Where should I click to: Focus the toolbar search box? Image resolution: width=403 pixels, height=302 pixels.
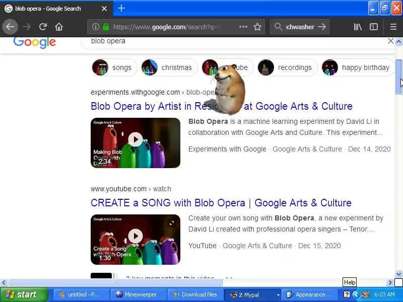pos(300,27)
